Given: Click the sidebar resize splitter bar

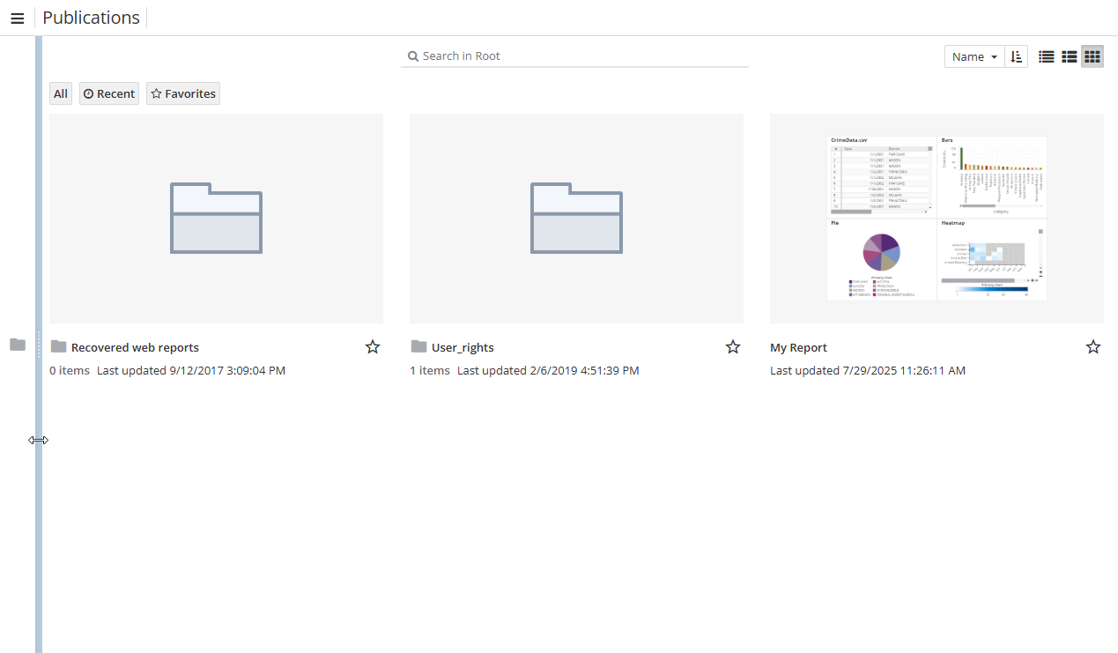Looking at the screenshot, I should [x=39, y=344].
